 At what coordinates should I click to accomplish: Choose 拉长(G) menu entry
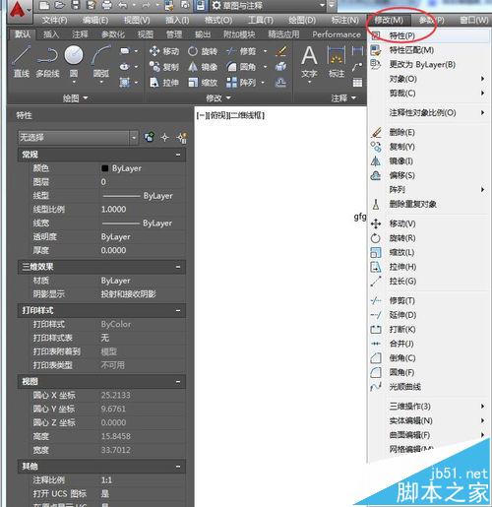tap(428, 282)
